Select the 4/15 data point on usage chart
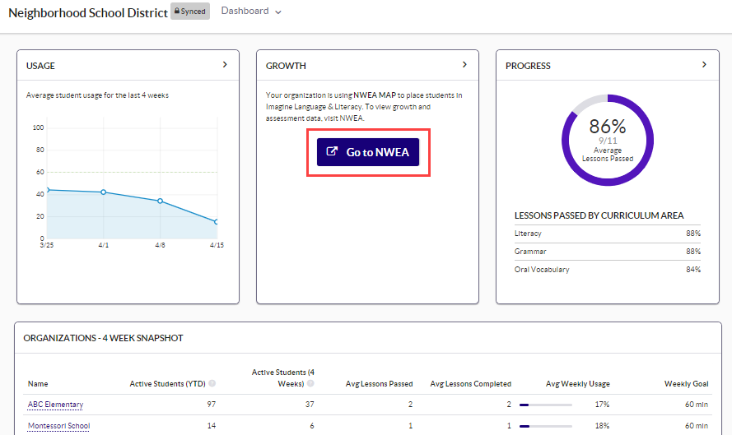 pyautogui.click(x=216, y=222)
